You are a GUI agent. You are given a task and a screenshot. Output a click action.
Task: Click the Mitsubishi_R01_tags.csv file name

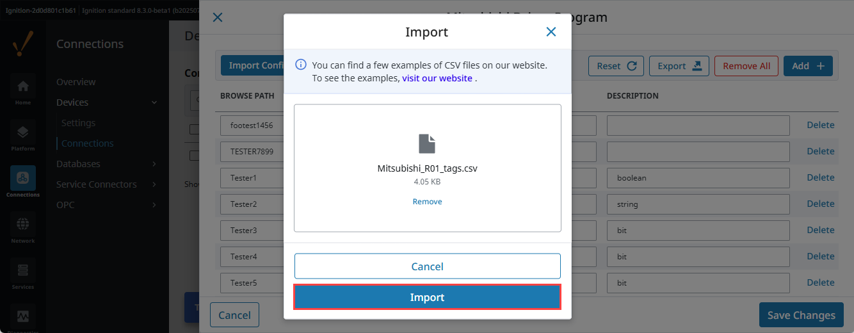(427, 169)
